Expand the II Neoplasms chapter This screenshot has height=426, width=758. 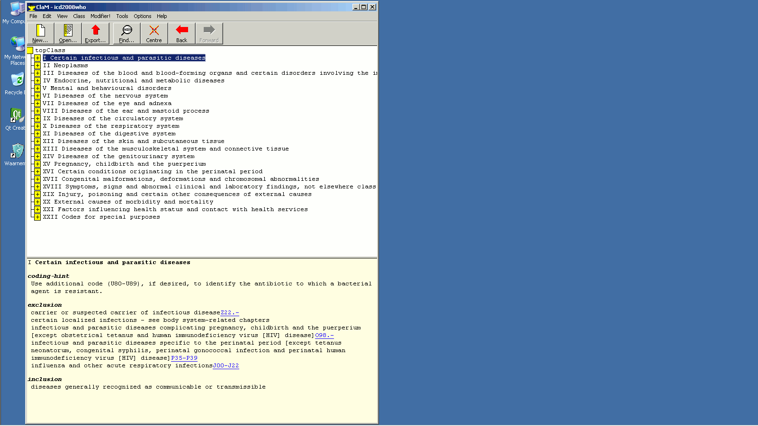tap(37, 66)
